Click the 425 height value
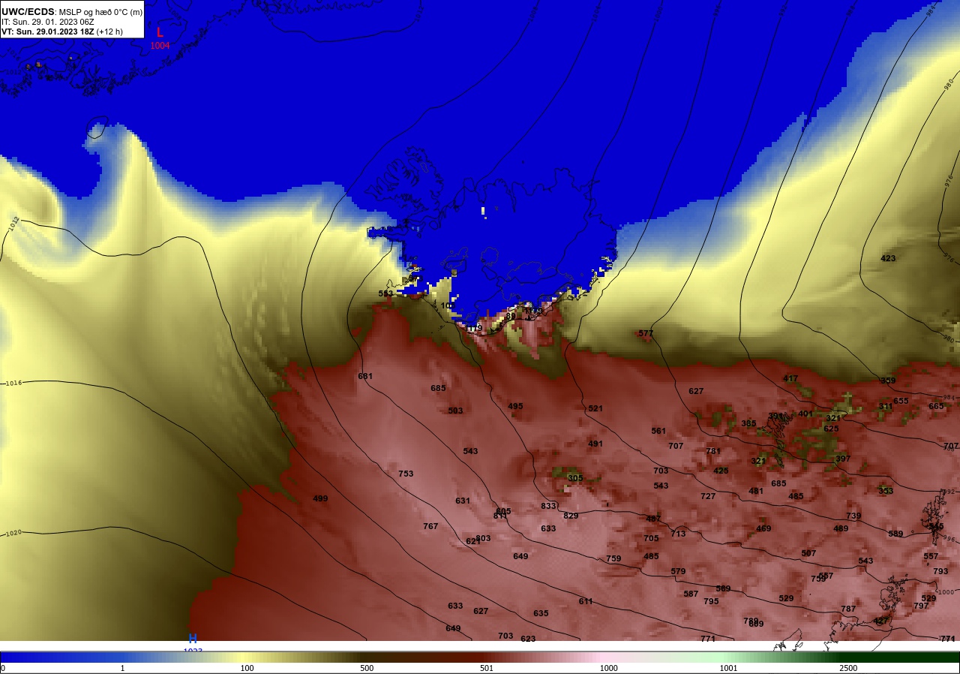The image size is (960, 674). click(x=721, y=471)
